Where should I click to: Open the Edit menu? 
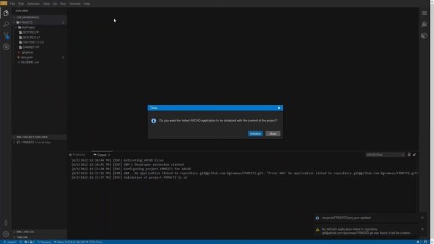(x=21, y=3)
